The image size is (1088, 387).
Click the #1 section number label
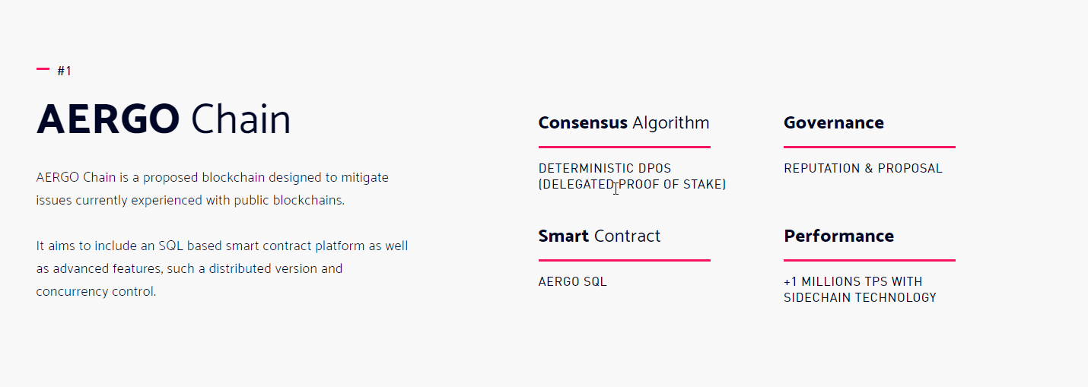[64, 71]
